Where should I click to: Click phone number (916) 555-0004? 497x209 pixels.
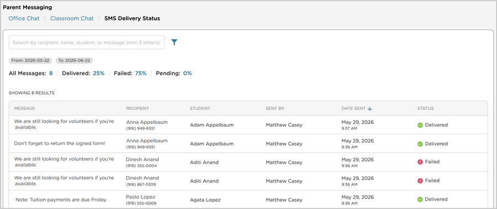[141, 166]
